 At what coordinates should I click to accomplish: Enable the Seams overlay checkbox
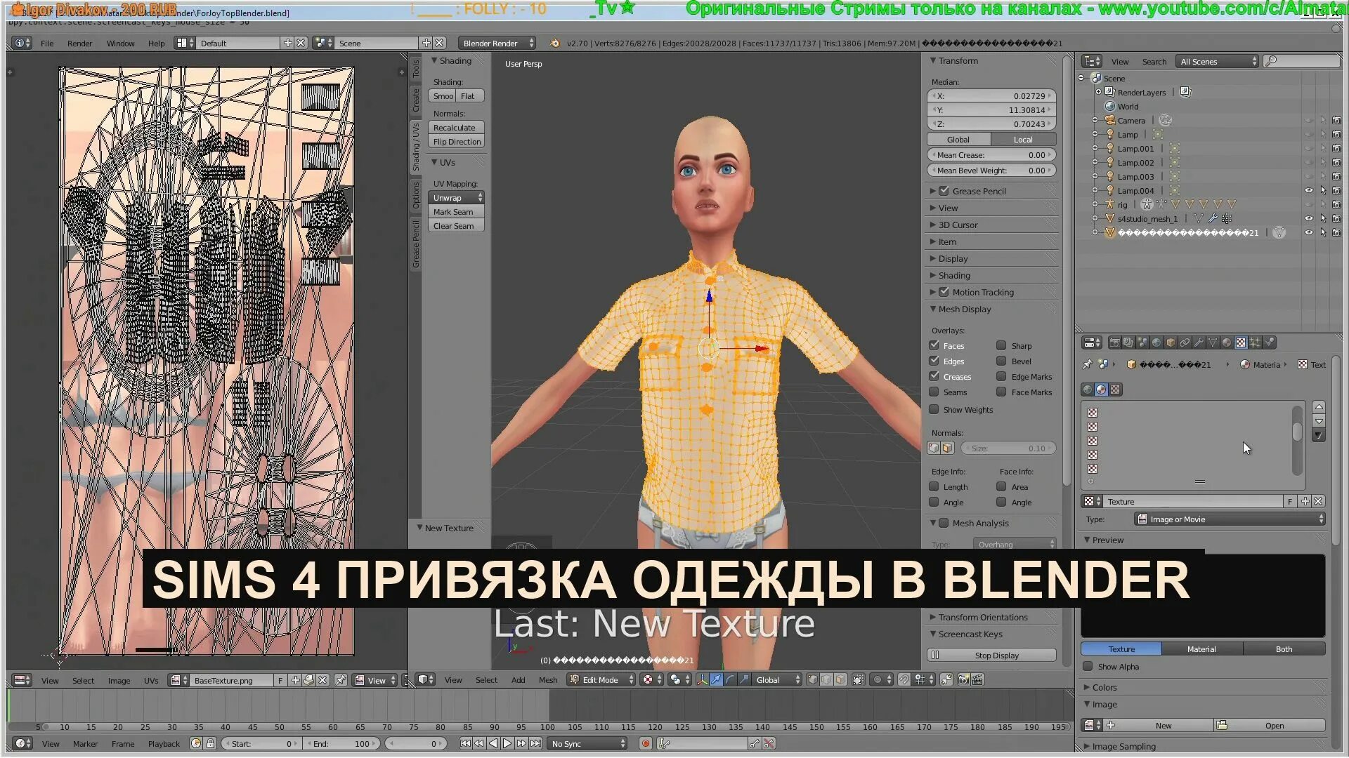[x=934, y=392]
